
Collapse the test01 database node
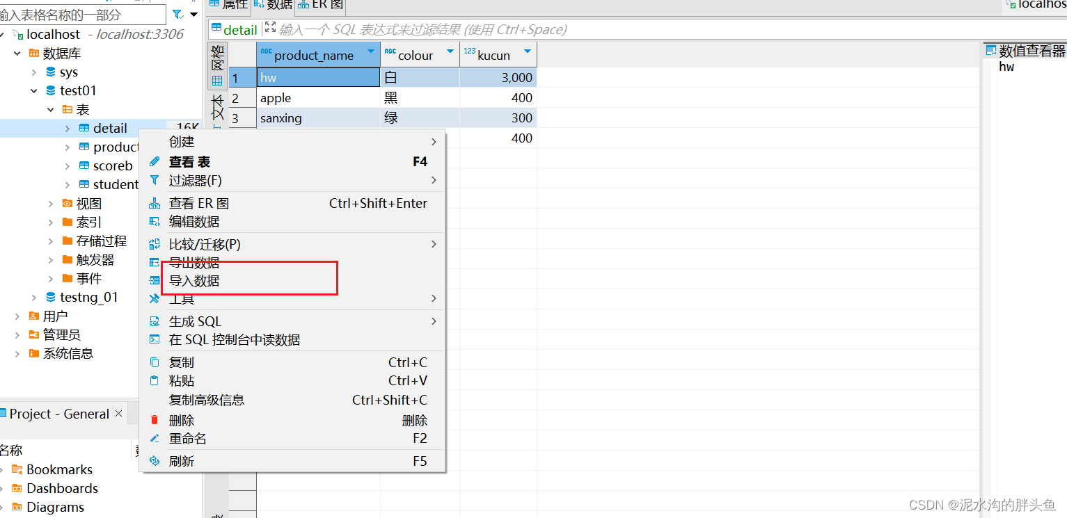[34, 91]
